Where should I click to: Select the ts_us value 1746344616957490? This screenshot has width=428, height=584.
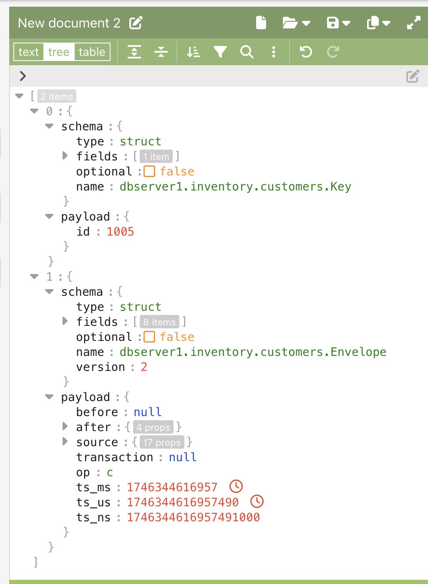[183, 502]
